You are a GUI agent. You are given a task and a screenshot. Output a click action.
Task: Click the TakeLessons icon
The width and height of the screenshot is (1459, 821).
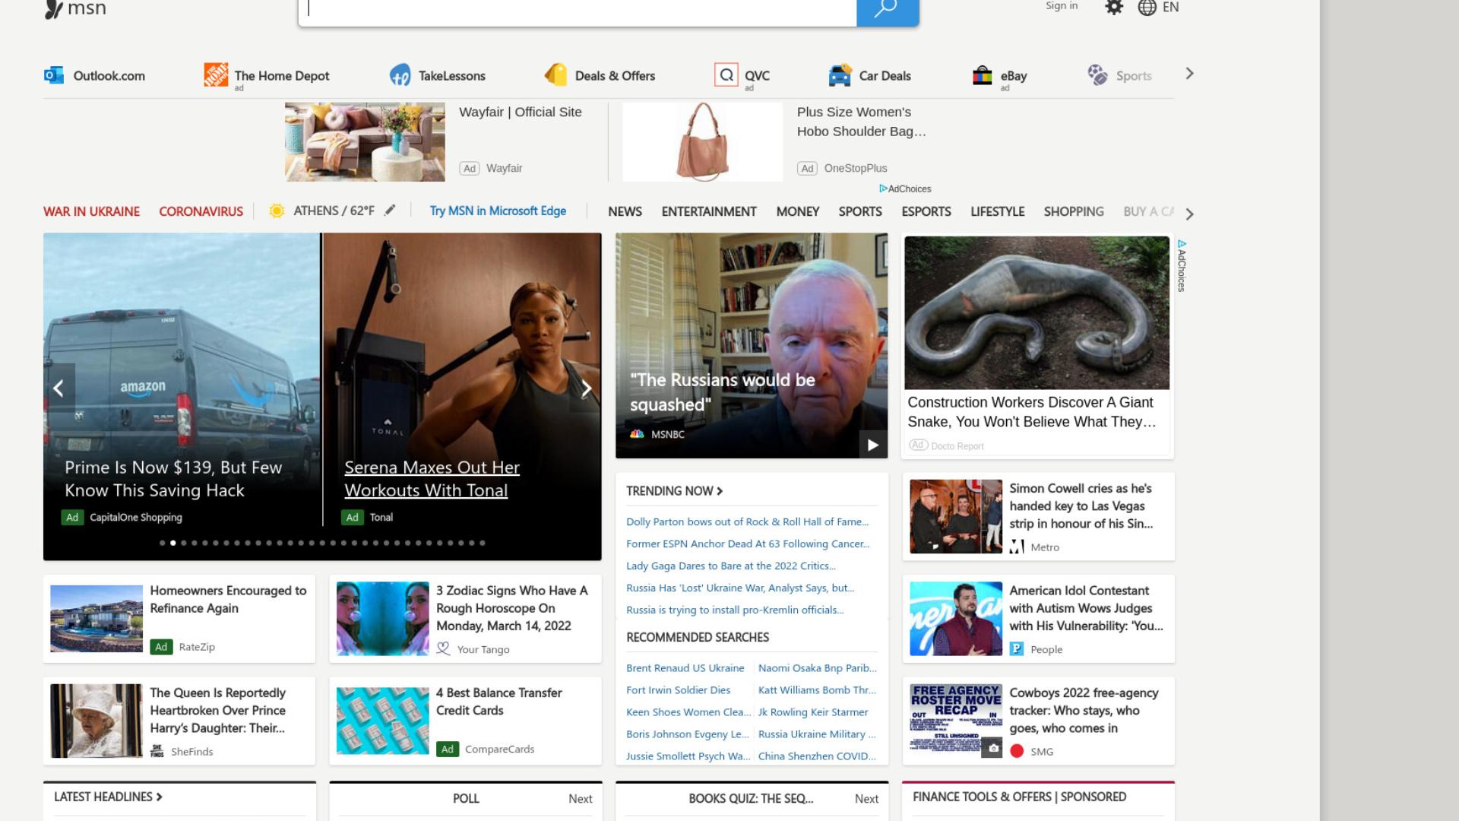click(400, 75)
